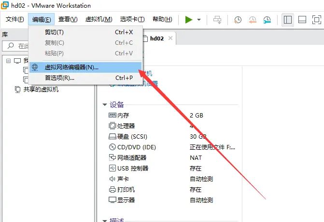
Task: Open the 文件(F) menu
Action: 14,19
